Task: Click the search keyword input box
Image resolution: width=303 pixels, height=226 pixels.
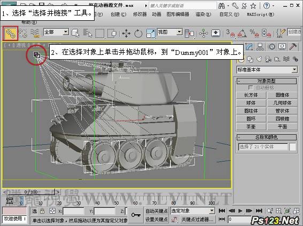Action: click(x=183, y=6)
